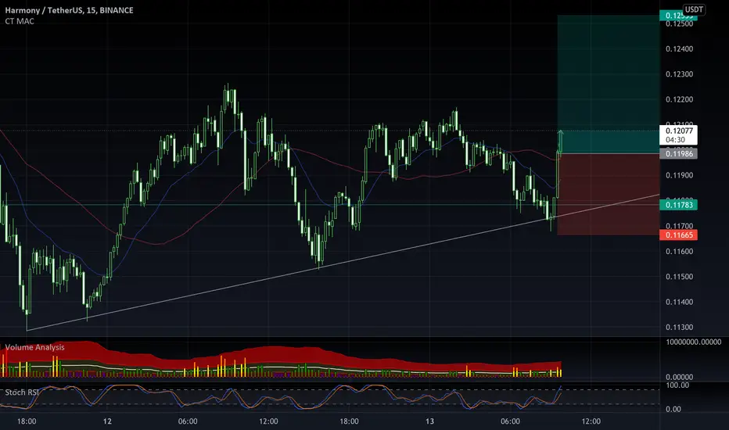Select the red 0.11665 stop-loss tag

(678, 235)
